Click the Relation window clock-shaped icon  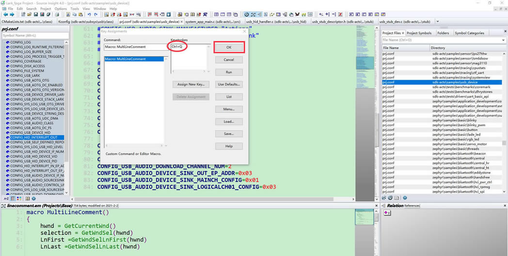247,15
